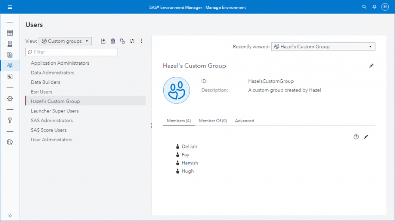Open the Data table sidebar icon

coord(10,33)
